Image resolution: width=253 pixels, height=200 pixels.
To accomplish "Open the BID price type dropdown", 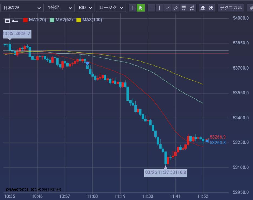I will (85, 8).
